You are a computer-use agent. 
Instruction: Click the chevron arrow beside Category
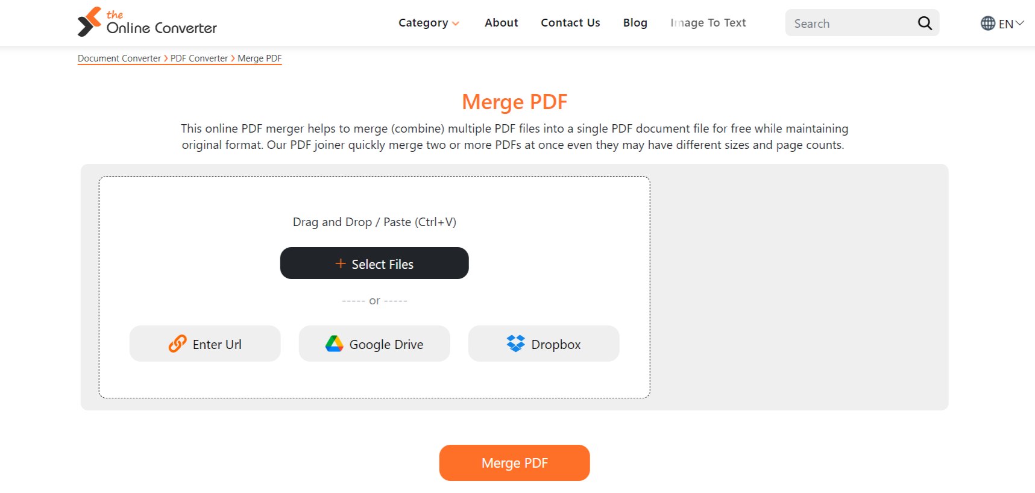pyautogui.click(x=456, y=24)
